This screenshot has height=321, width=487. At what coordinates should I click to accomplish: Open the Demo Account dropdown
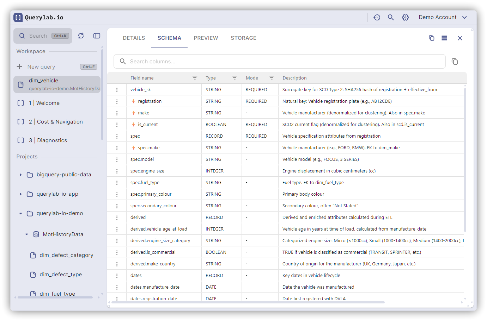point(443,17)
